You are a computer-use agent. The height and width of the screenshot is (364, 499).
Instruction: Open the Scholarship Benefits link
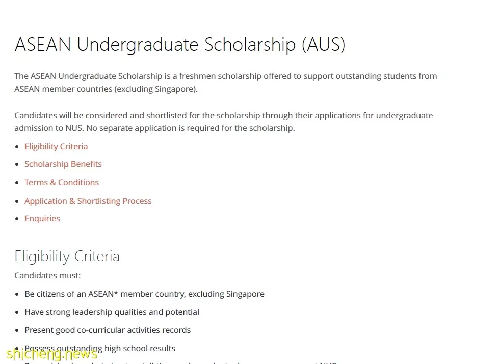63,164
